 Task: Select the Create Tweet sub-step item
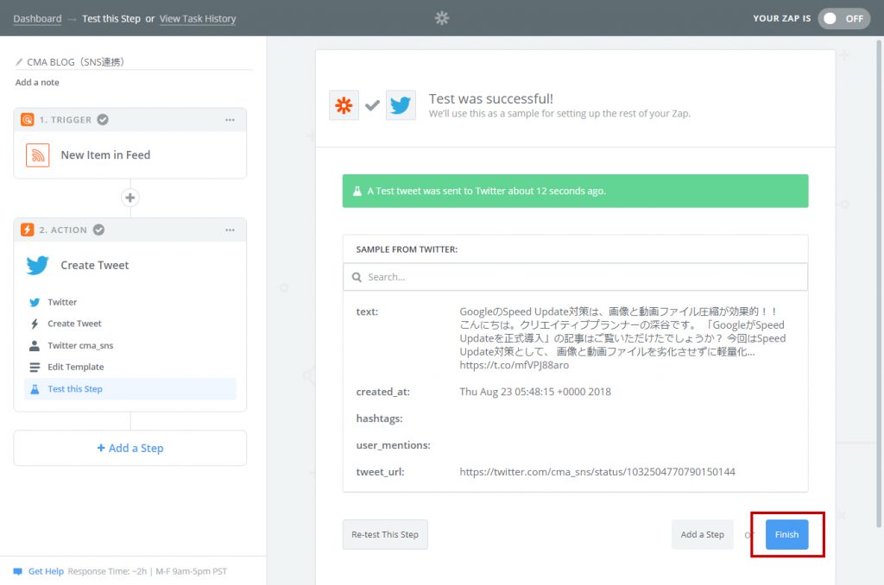[74, 324]
